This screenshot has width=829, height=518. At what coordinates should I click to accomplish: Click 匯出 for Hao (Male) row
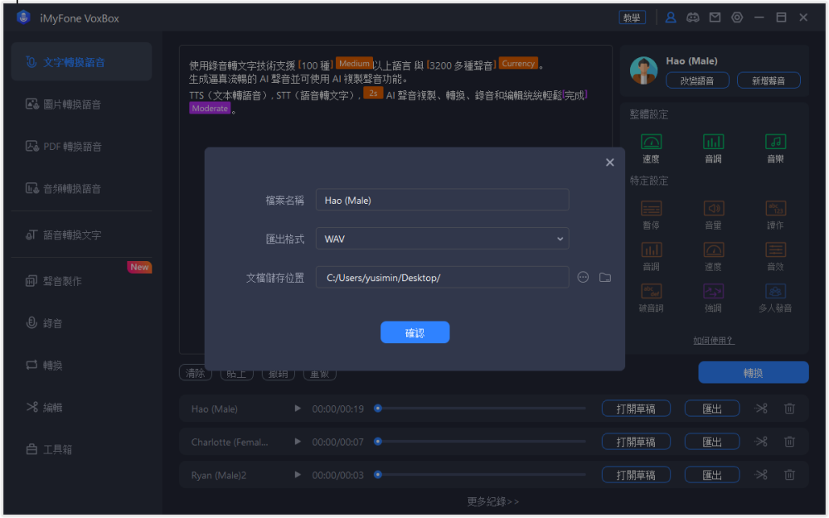click(x=711, y=409)
